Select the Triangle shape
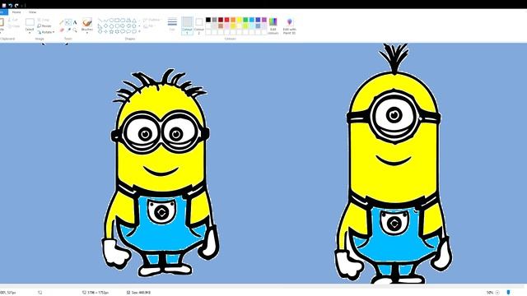The height and width of the screenshot is (296, 527). [134, 21]
